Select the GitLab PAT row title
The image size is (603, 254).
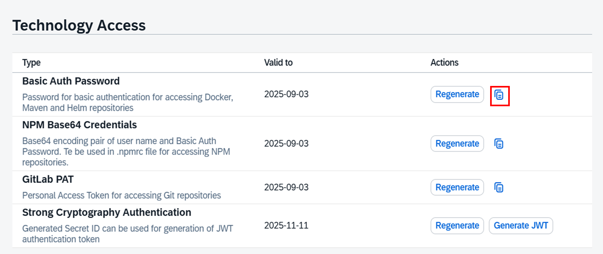(48, 179)
